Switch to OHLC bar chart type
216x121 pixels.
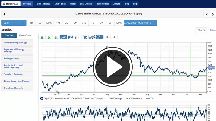coord(78,37)
